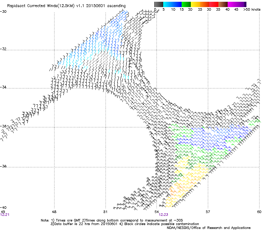Image resolution: width=262 pixels, height=230 pixels.
Task: Click the blue 10-15 knots legend color
Action: (x=177, y=4)
